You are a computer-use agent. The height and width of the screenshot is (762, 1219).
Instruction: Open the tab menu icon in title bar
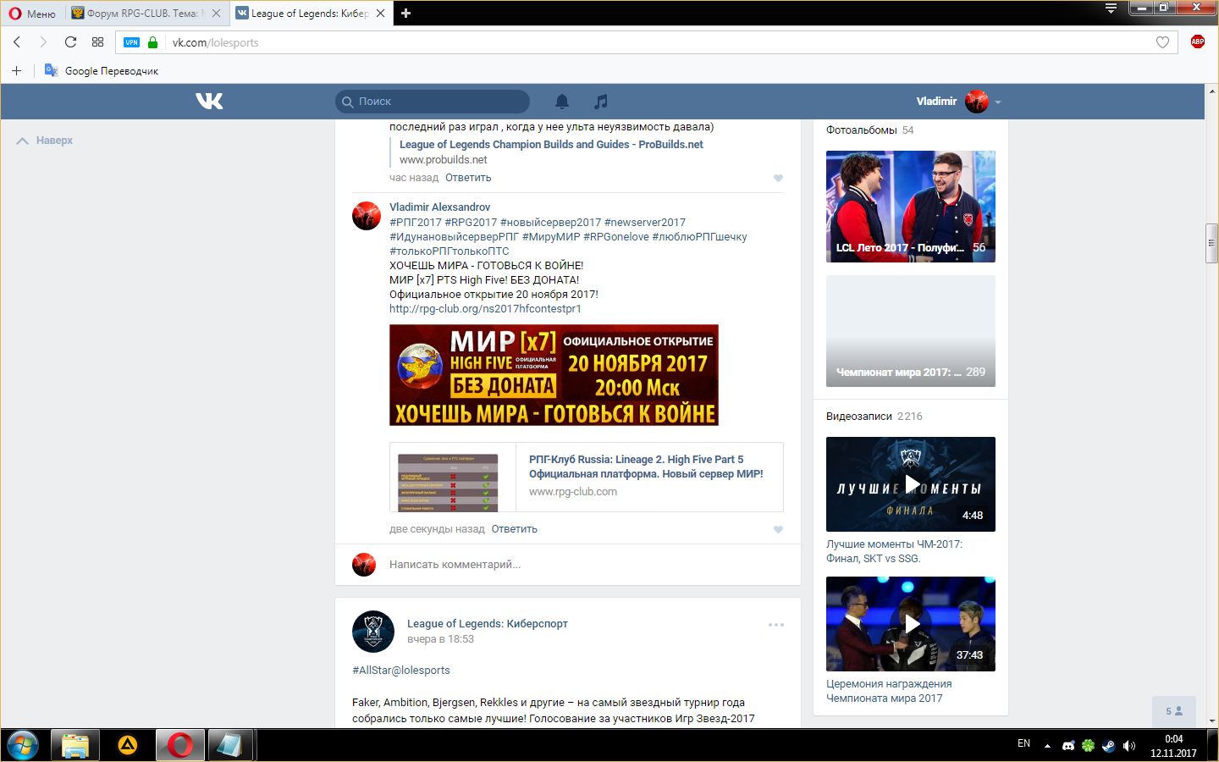pyautogui.click(x=1111, y=8)
